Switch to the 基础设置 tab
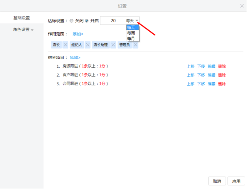247x189 pixels. (21, 18)
